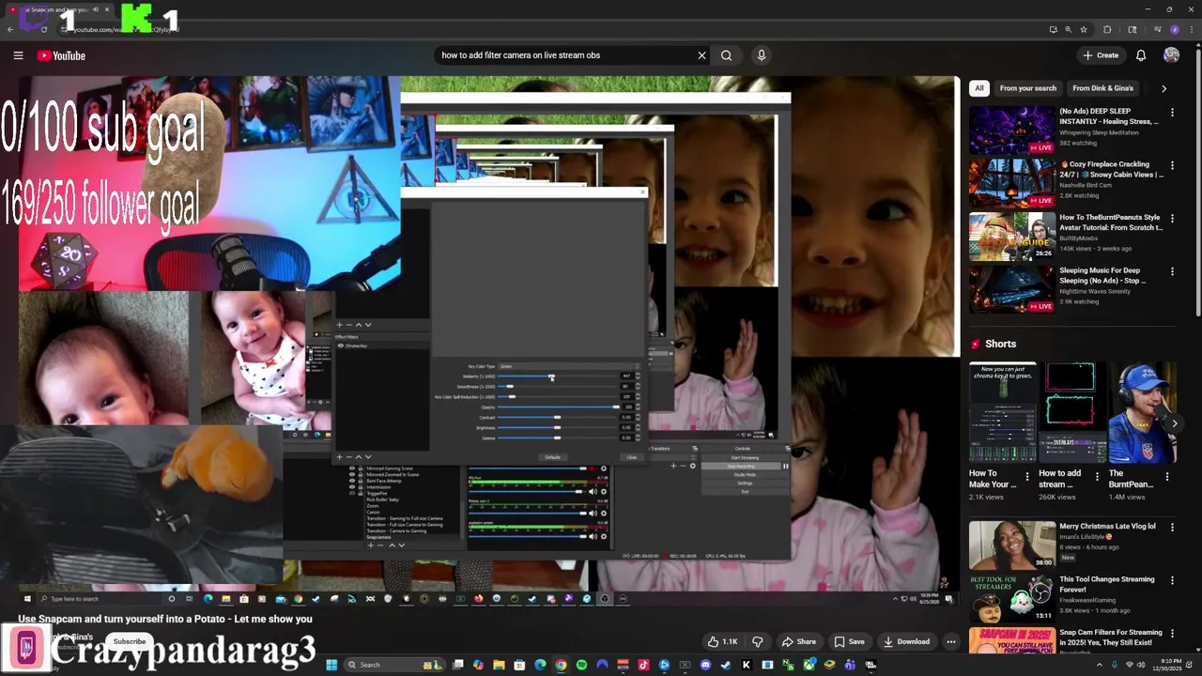Open more actions menu beside Download
This screenshot has width=1202, height=676.
pos(950,642)
